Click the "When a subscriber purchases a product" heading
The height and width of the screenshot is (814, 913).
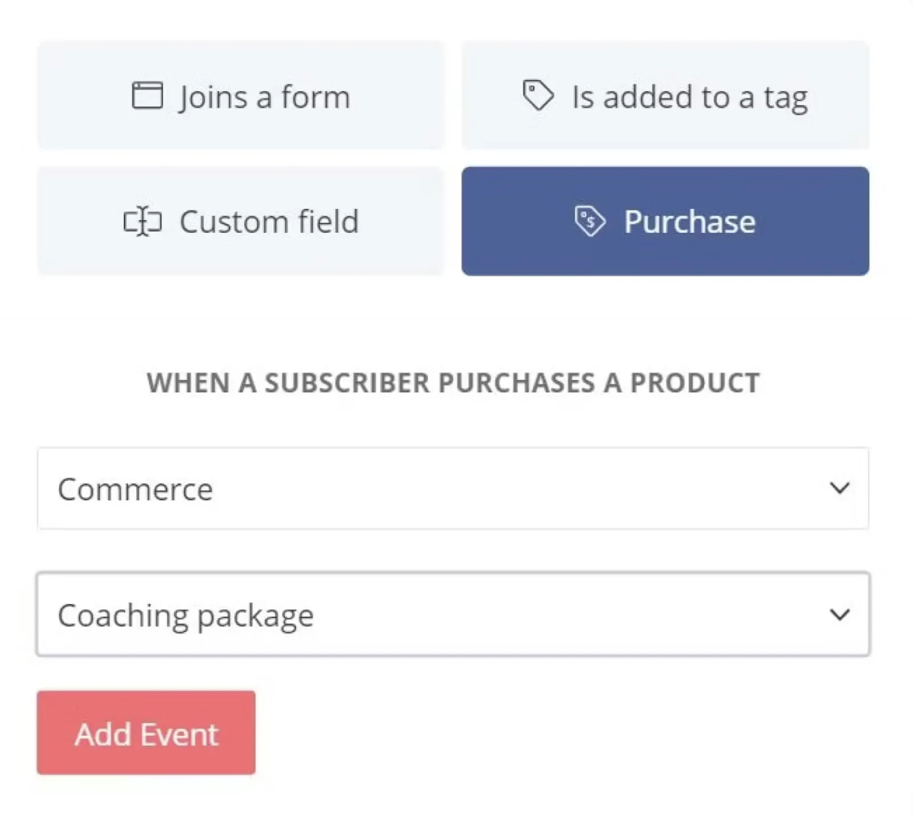tap(453, 383)
